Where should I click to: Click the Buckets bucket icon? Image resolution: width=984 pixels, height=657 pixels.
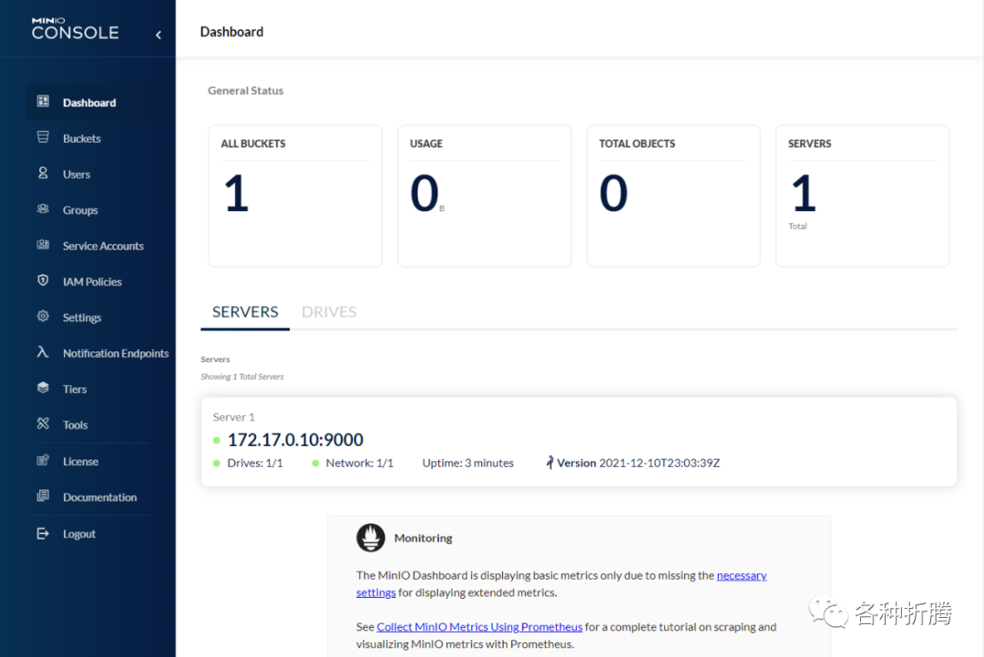coord(43,137)
